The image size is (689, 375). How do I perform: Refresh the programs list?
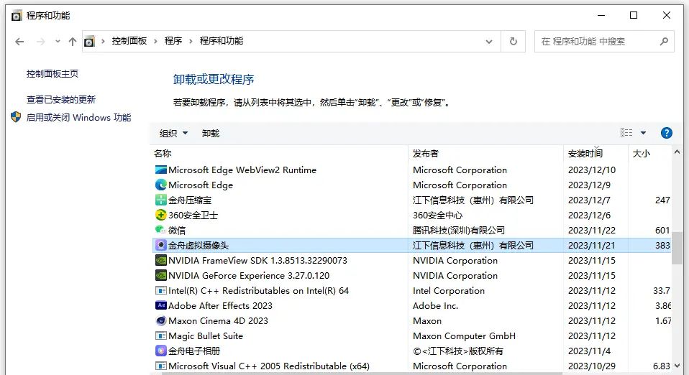(x=514, y=41)
